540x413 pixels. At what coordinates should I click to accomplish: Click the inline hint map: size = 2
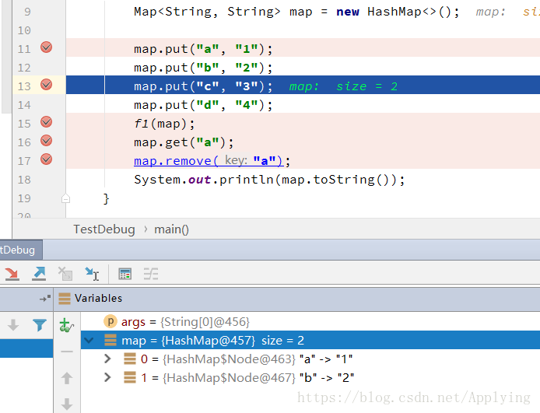[x=343, y=86]
